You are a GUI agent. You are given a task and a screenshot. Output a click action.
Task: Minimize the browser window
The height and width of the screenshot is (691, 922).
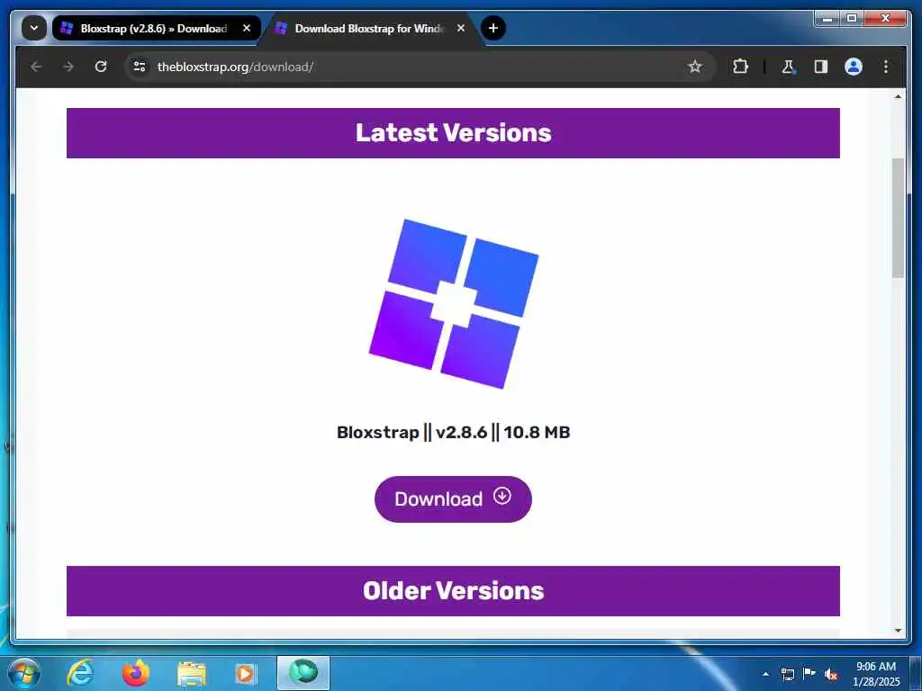coord(827,20)
